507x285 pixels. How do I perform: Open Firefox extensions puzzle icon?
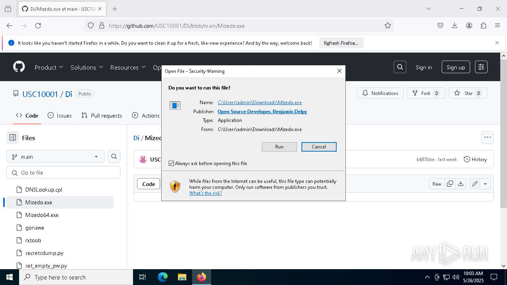pyautogui.click(x=483, y=26)
